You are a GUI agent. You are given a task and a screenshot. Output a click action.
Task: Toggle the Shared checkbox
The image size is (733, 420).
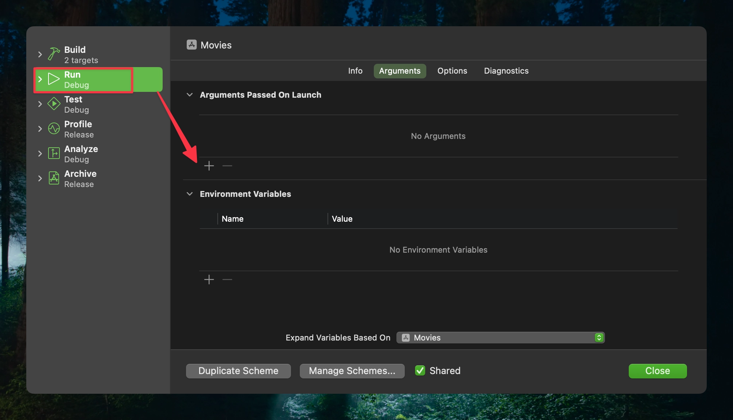pos(420,371)
